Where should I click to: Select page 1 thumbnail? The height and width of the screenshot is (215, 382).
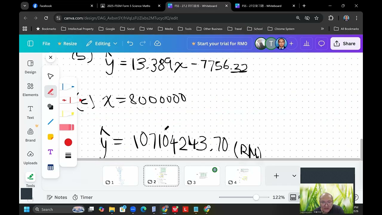pyautogui.click(x=120, y=176)
